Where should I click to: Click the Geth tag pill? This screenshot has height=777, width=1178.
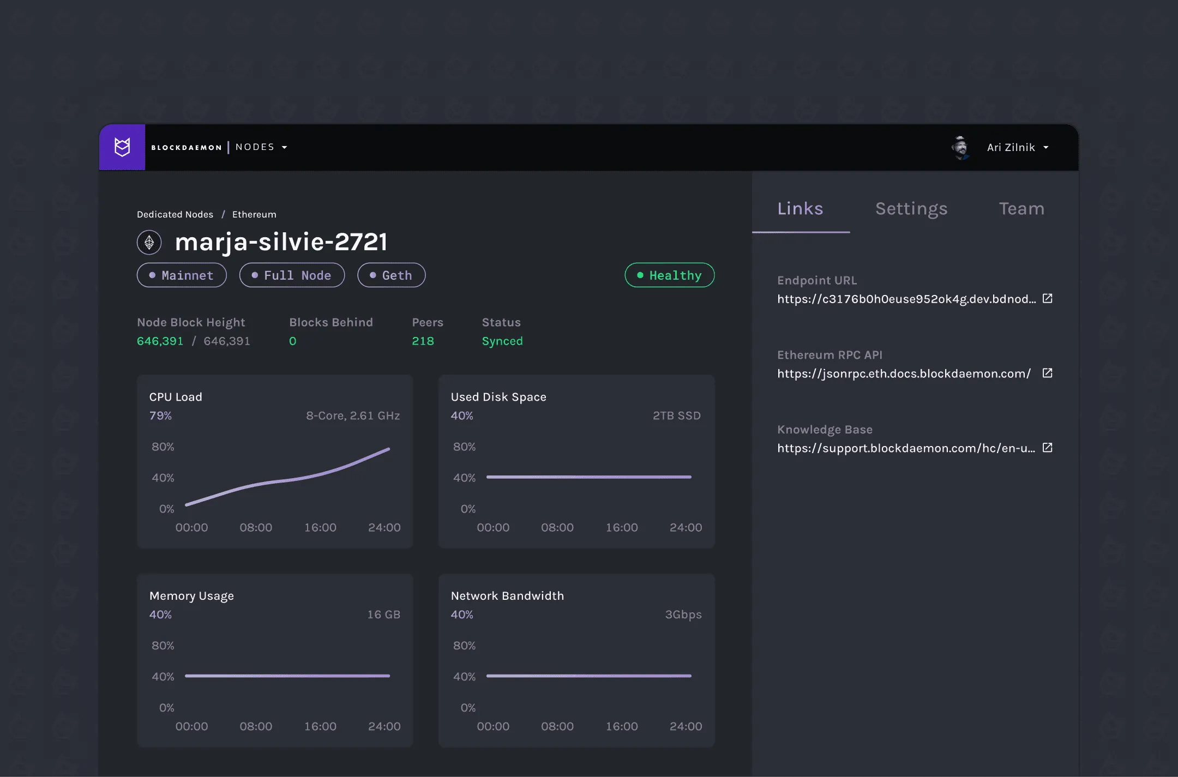(391, 275)
